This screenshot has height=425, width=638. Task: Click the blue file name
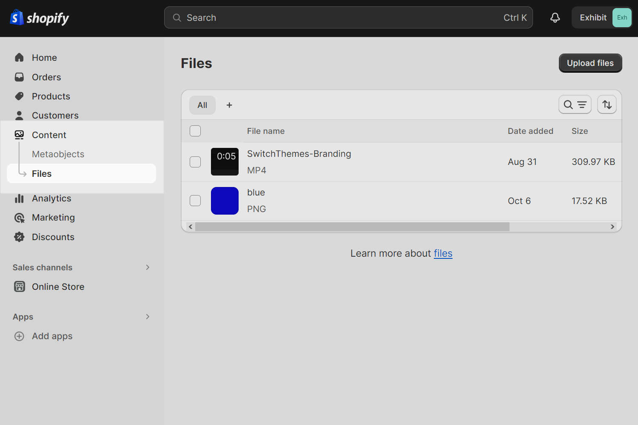tap(256, 193)
